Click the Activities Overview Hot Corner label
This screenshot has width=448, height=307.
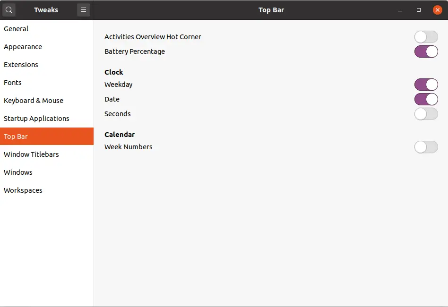tap(153, 37)
